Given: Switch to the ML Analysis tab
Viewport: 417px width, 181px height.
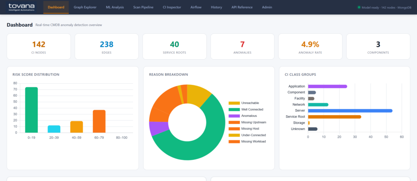Looking at the screenshot, I should pos(115,7).
